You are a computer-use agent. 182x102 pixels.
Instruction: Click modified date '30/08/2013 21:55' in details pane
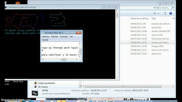point(99,90)
